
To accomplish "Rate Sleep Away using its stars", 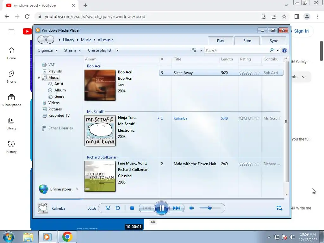I will point(249,73).
